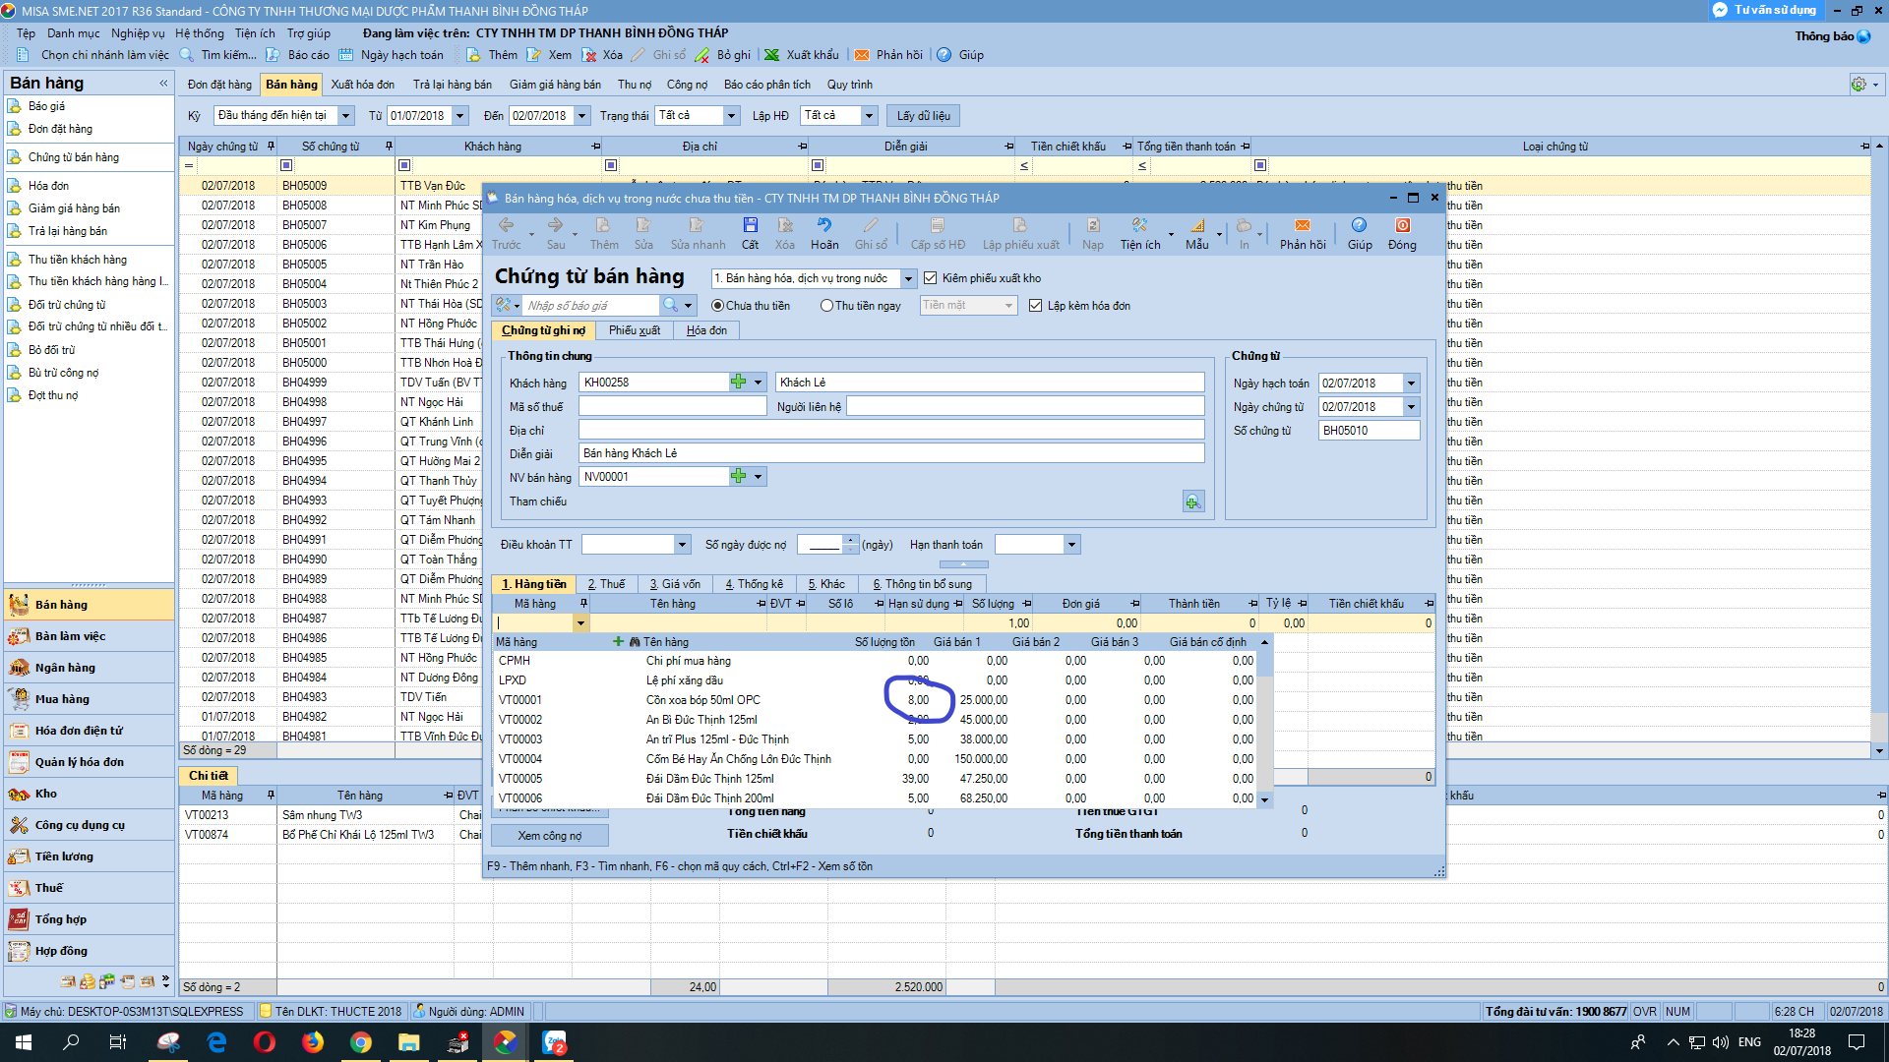Select item VT00001 Cồn xoa bóp row
Image resolution: width=1889 pixels, height=1062 pixels.
pyautogui.click(x=876, y=700)
